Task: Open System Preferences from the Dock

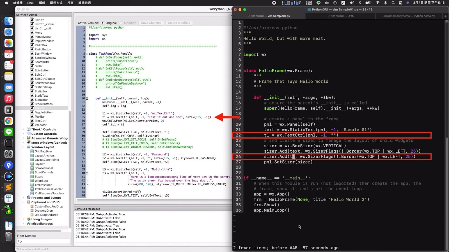Action: pos(9,154)
